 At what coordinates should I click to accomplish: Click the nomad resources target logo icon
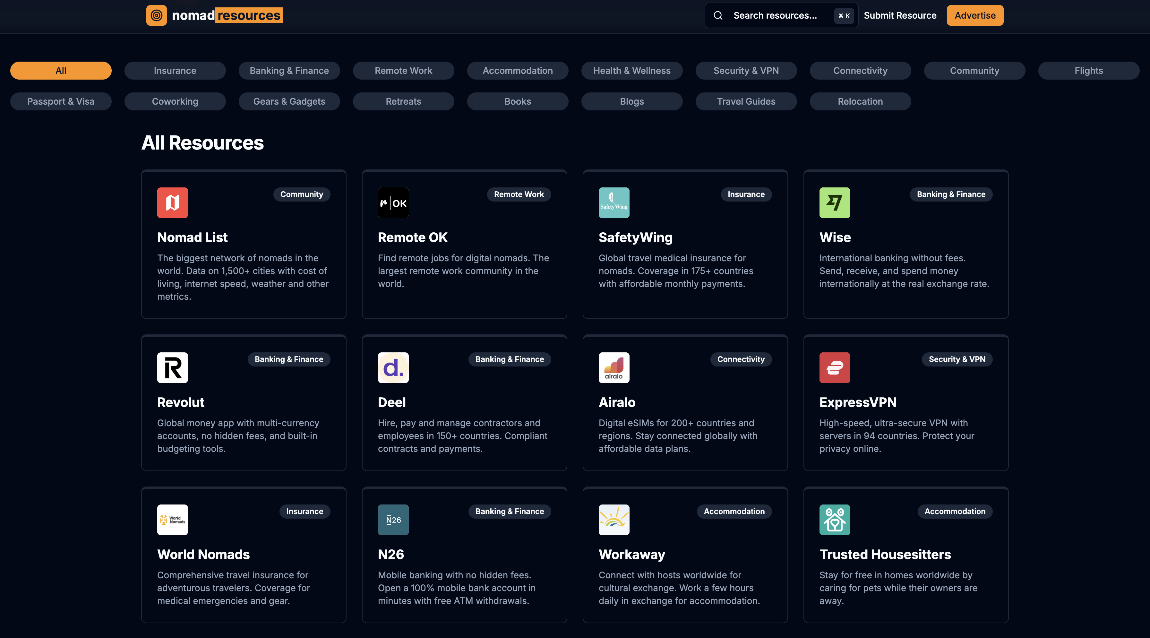156,15
